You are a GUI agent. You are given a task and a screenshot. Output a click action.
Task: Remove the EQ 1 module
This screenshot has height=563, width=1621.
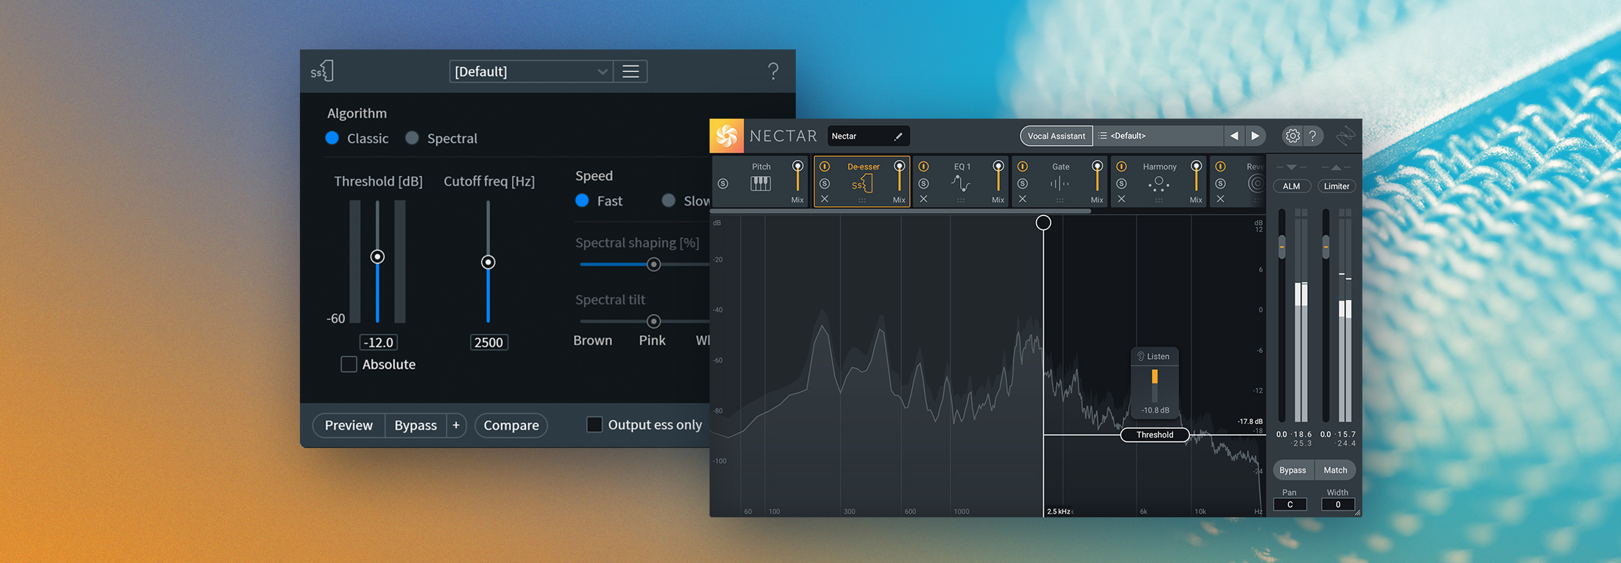coord(924,199)
